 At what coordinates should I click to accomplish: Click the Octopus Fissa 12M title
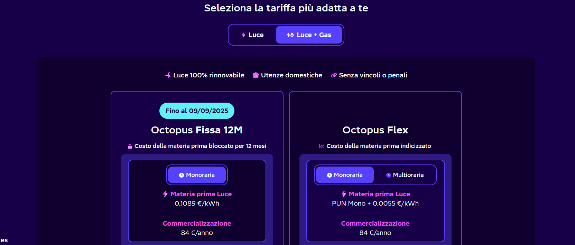point(197,130)
